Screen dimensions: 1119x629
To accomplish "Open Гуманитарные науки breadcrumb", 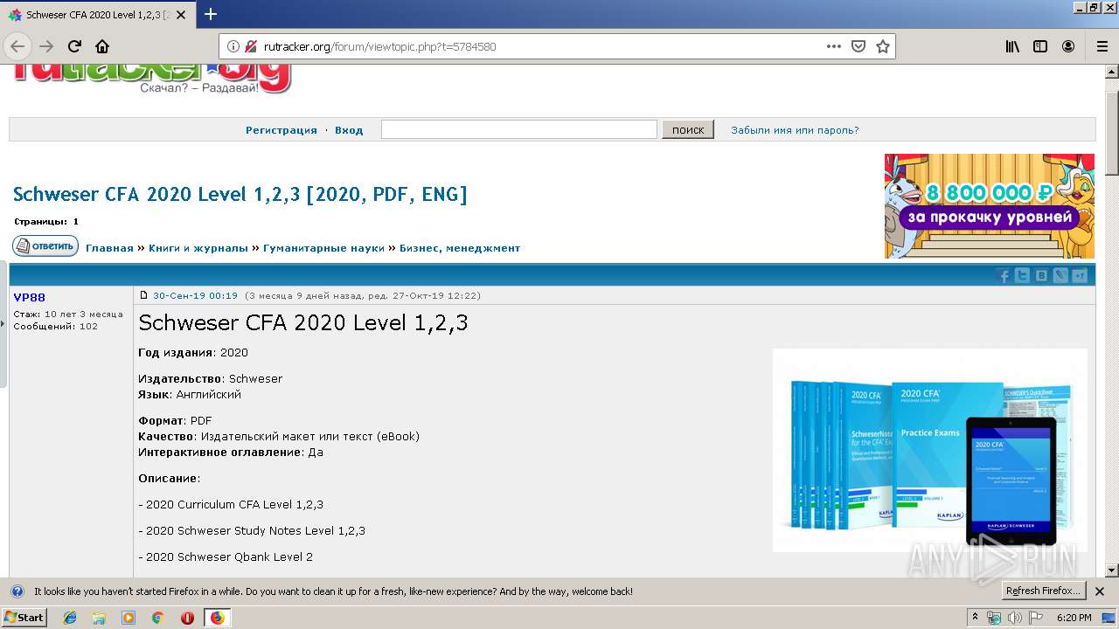I will [x=324, y=248].
